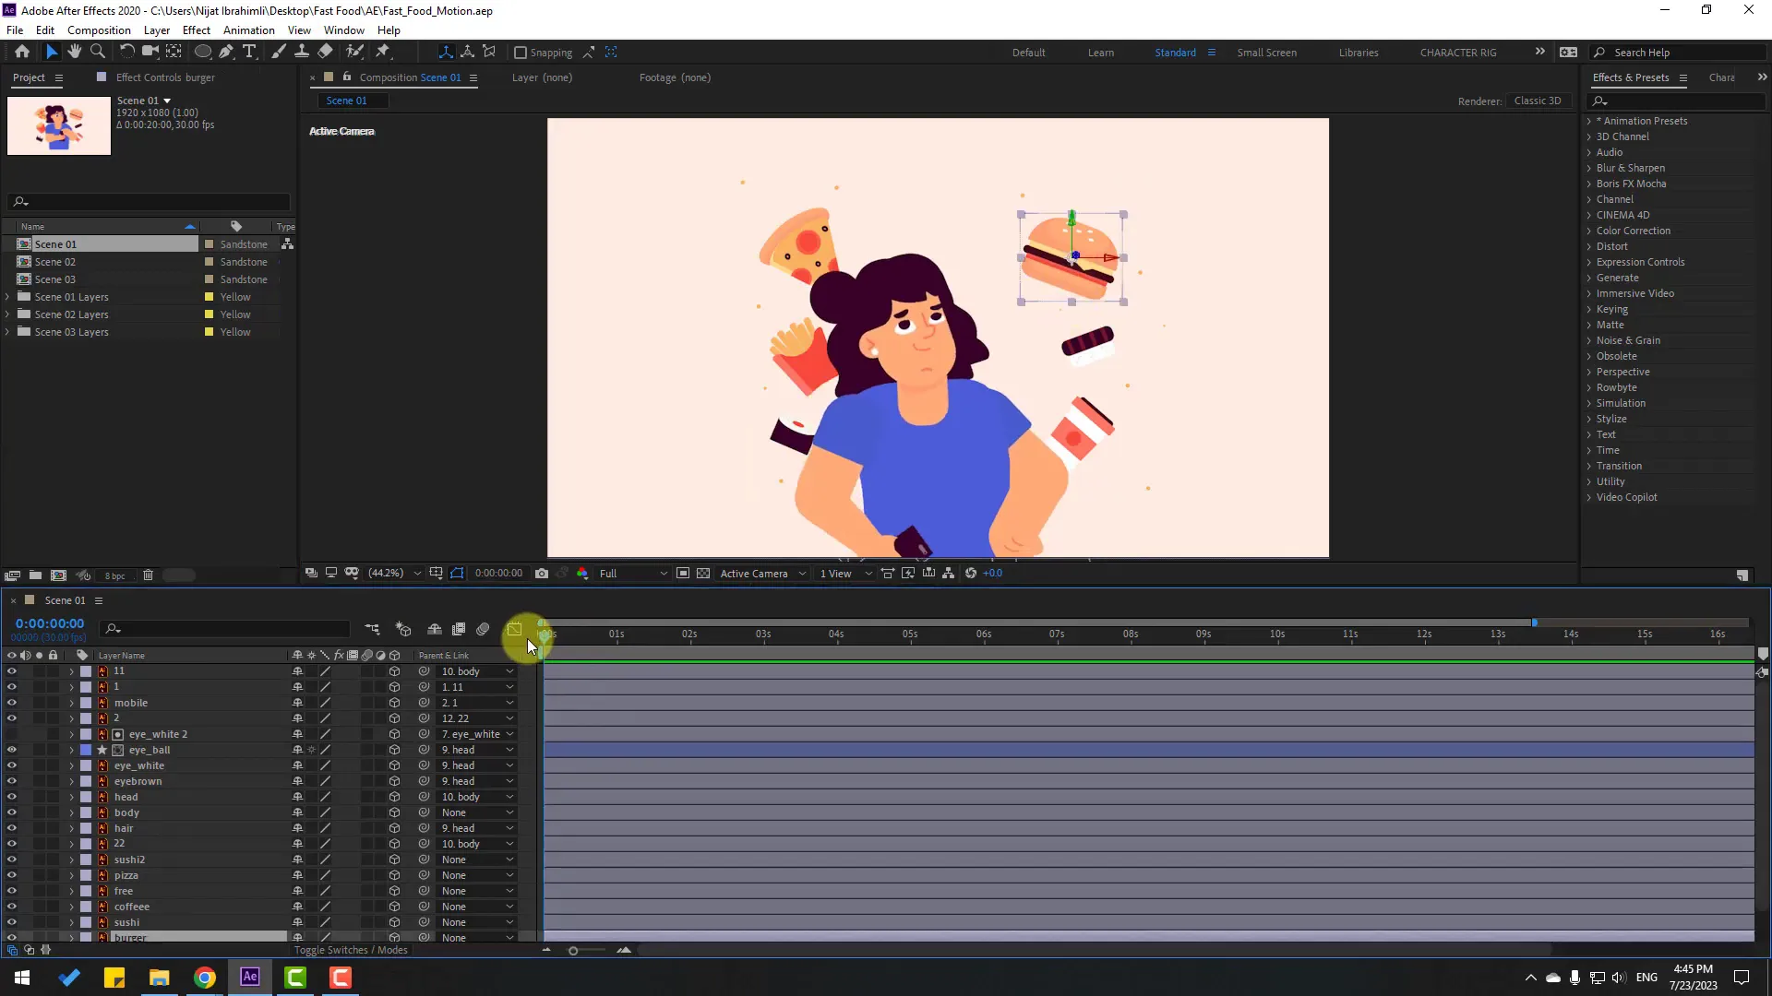Enable the Snapping checkbox
The width and height of the screenshot is (1772, 996).
coord(521,53)
